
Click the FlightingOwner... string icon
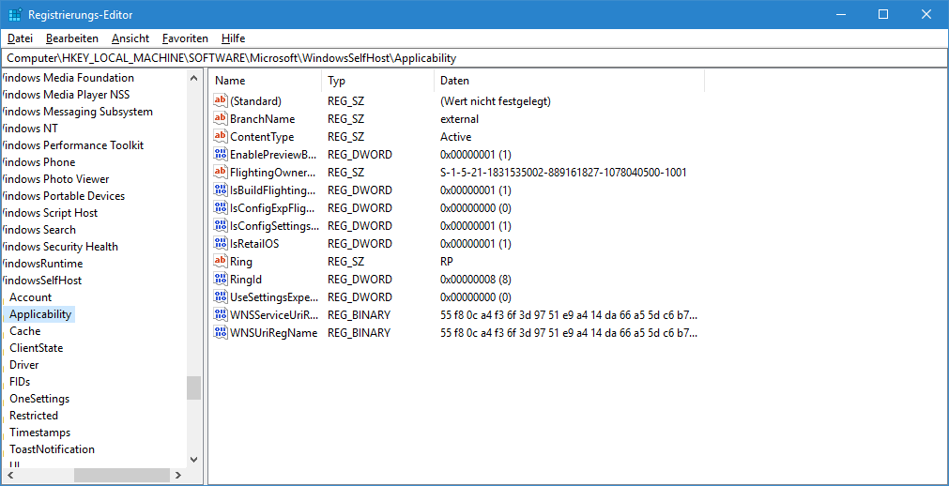coord(221,173)
